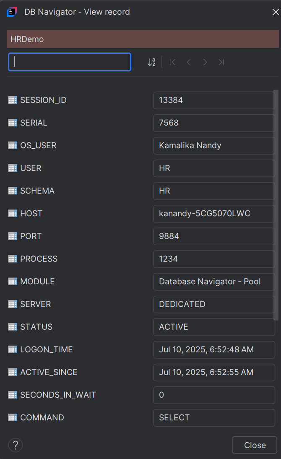The width and height of the screenshot is (281, 459).
Task: Click the HOST field kanandy-5CG5070LWC
Action: [214, 213]
